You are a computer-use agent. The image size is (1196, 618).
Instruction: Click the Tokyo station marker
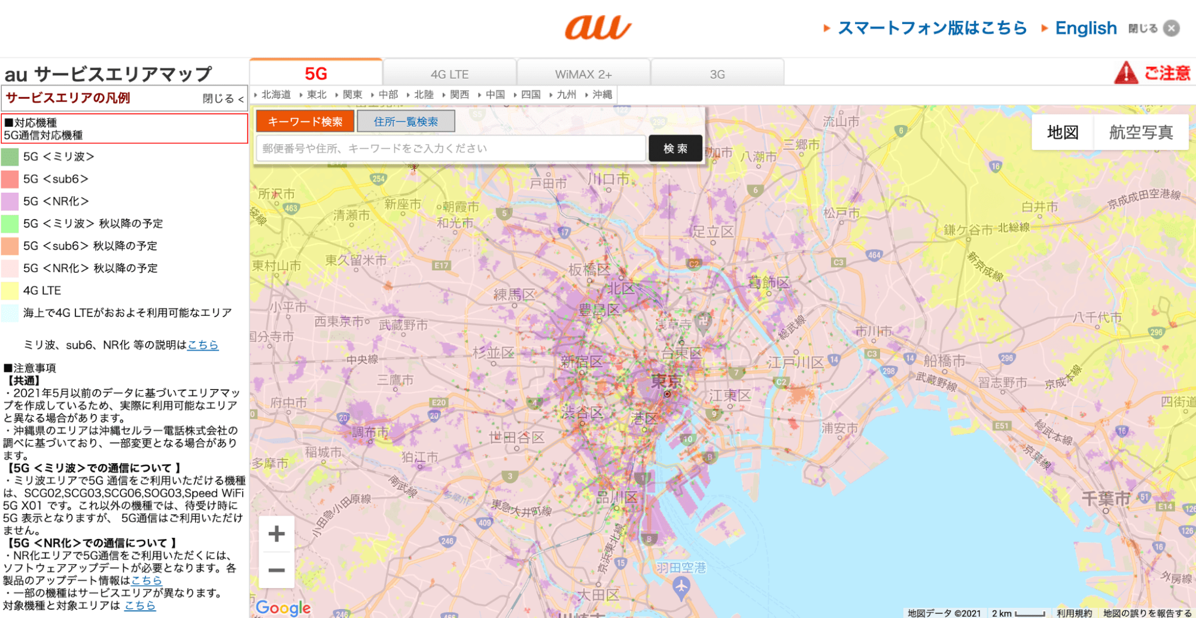pos(667,394)
